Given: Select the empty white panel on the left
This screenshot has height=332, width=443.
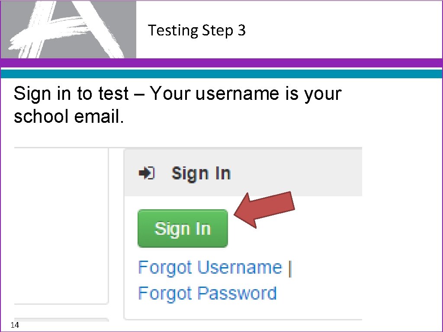Looking at the screenshot, I should [x=61, y=225].
